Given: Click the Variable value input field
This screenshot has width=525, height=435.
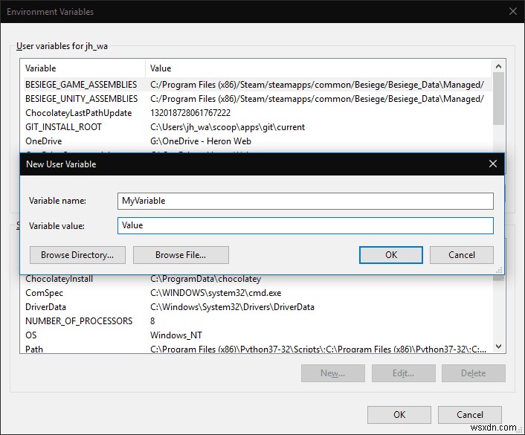Looking at the screenshot, I should pyautogui.click(x=306, y=225).
